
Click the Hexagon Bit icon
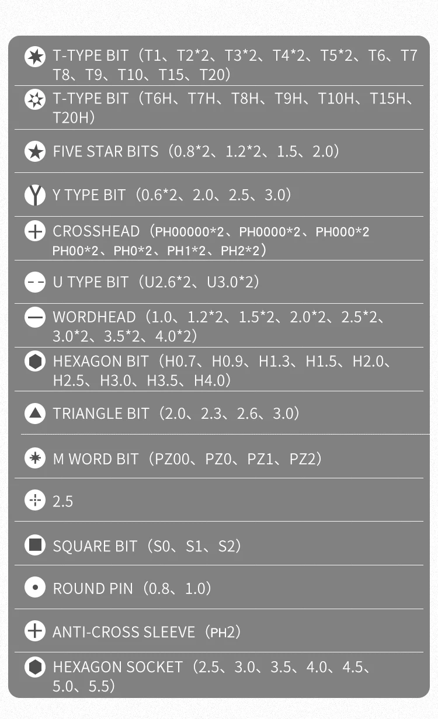(35, 362)
